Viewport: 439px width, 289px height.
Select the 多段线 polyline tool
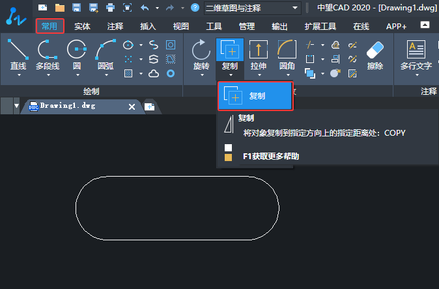[x=48, y=55]
